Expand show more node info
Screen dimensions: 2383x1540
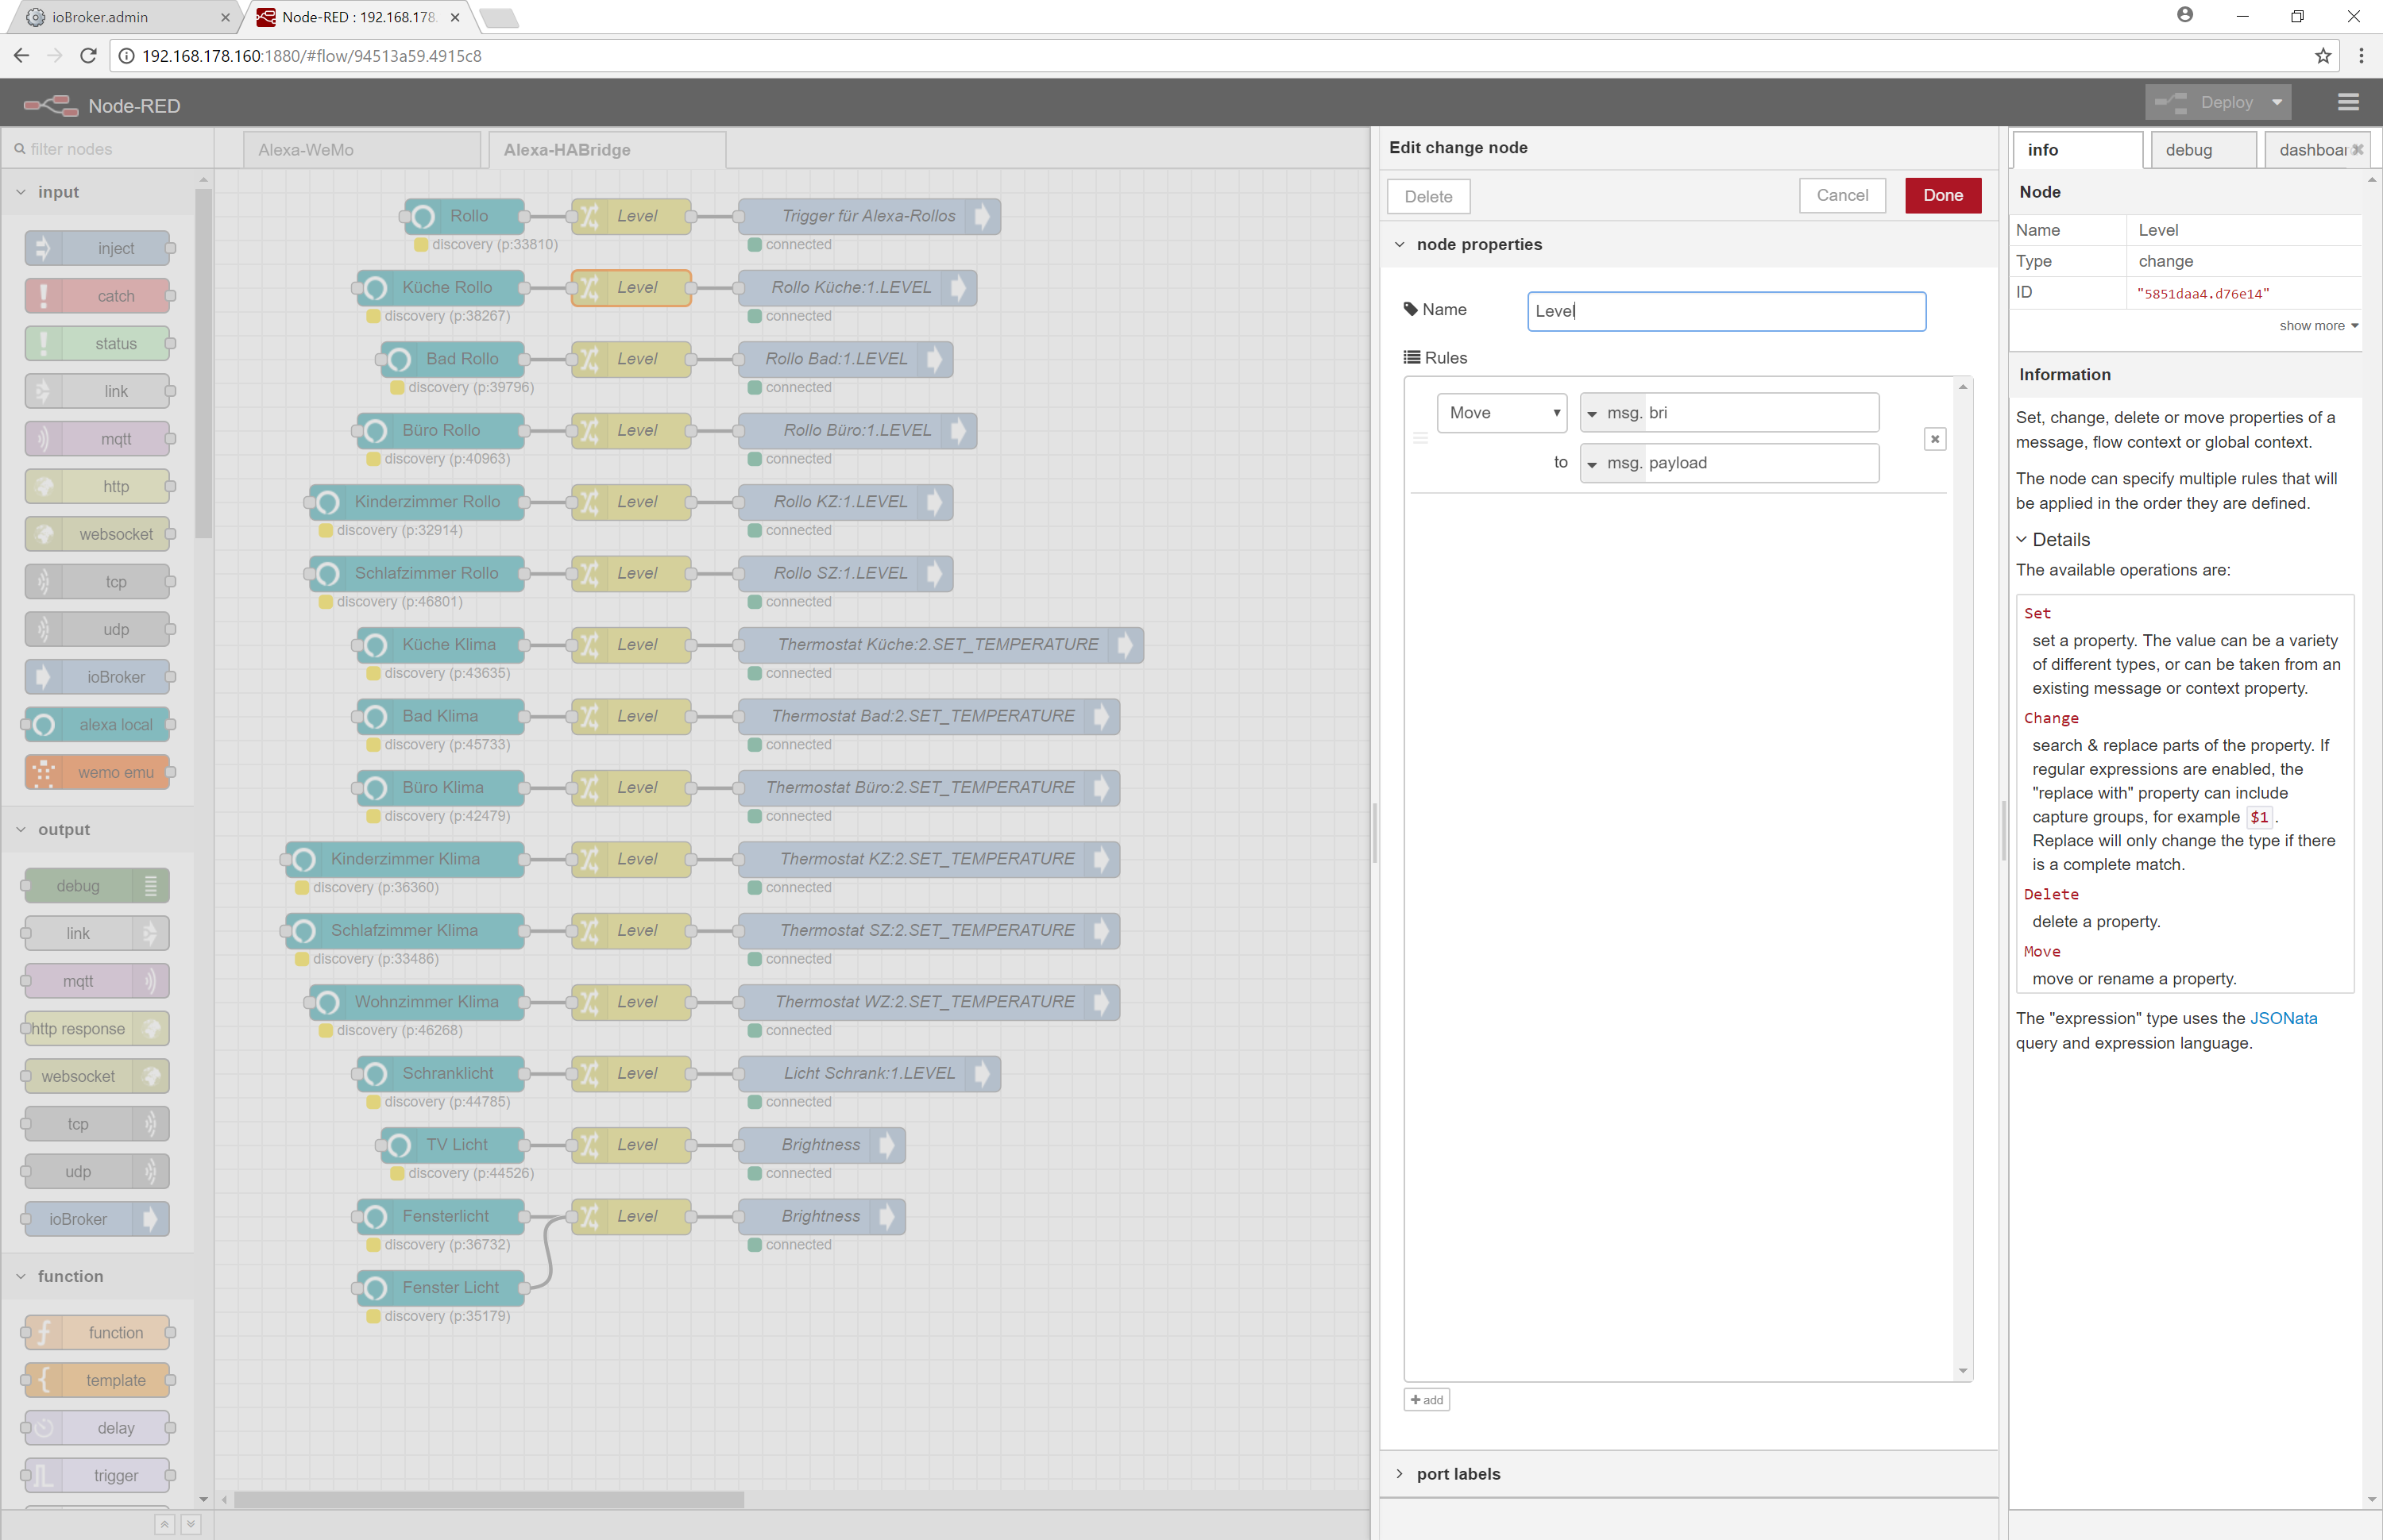click(2319, 326)
